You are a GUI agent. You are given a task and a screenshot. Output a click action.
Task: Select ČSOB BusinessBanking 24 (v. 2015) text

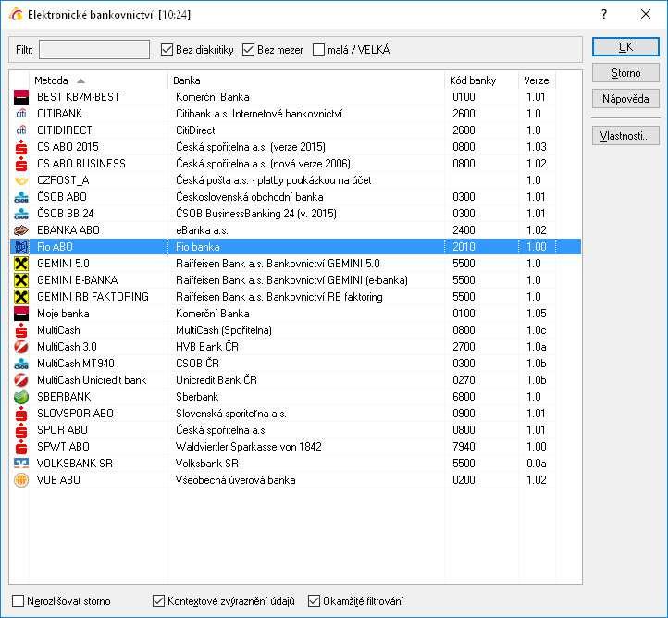[256, 214]
